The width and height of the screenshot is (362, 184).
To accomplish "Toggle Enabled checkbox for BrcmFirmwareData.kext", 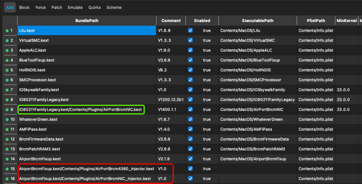I will tap(190, 139).
